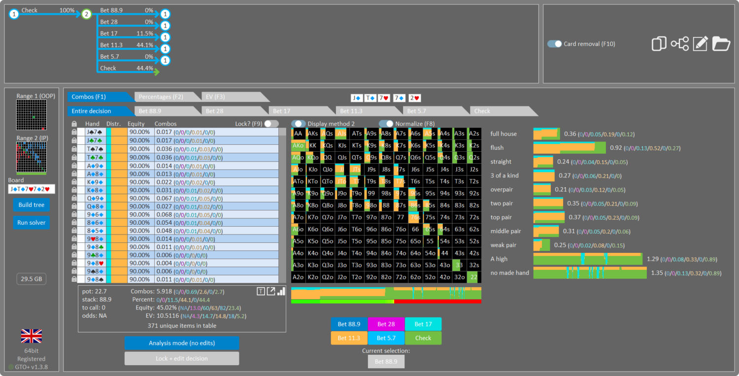The width and height of the screenshot is (739, 376).
Task: Select the Bet 11.3 decision tab
Action: [x=366, y=111]
